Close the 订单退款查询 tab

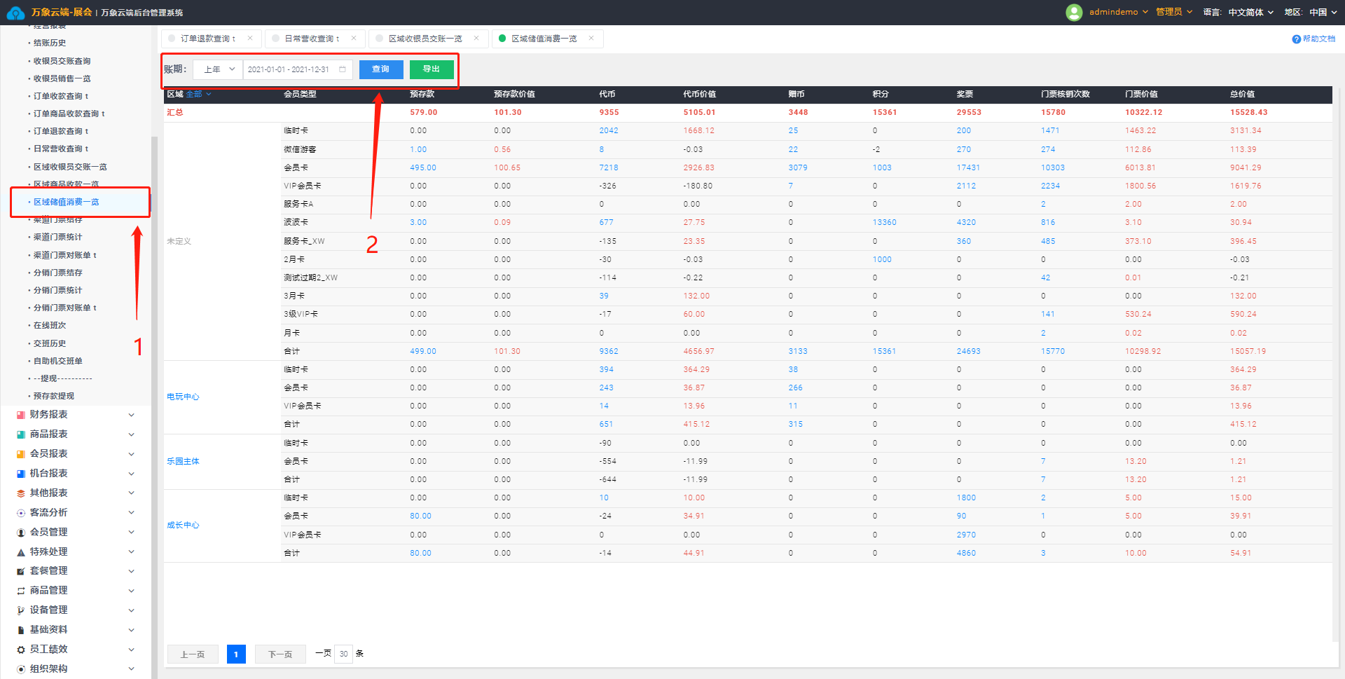pyautogui.click(x=250, y=39)
